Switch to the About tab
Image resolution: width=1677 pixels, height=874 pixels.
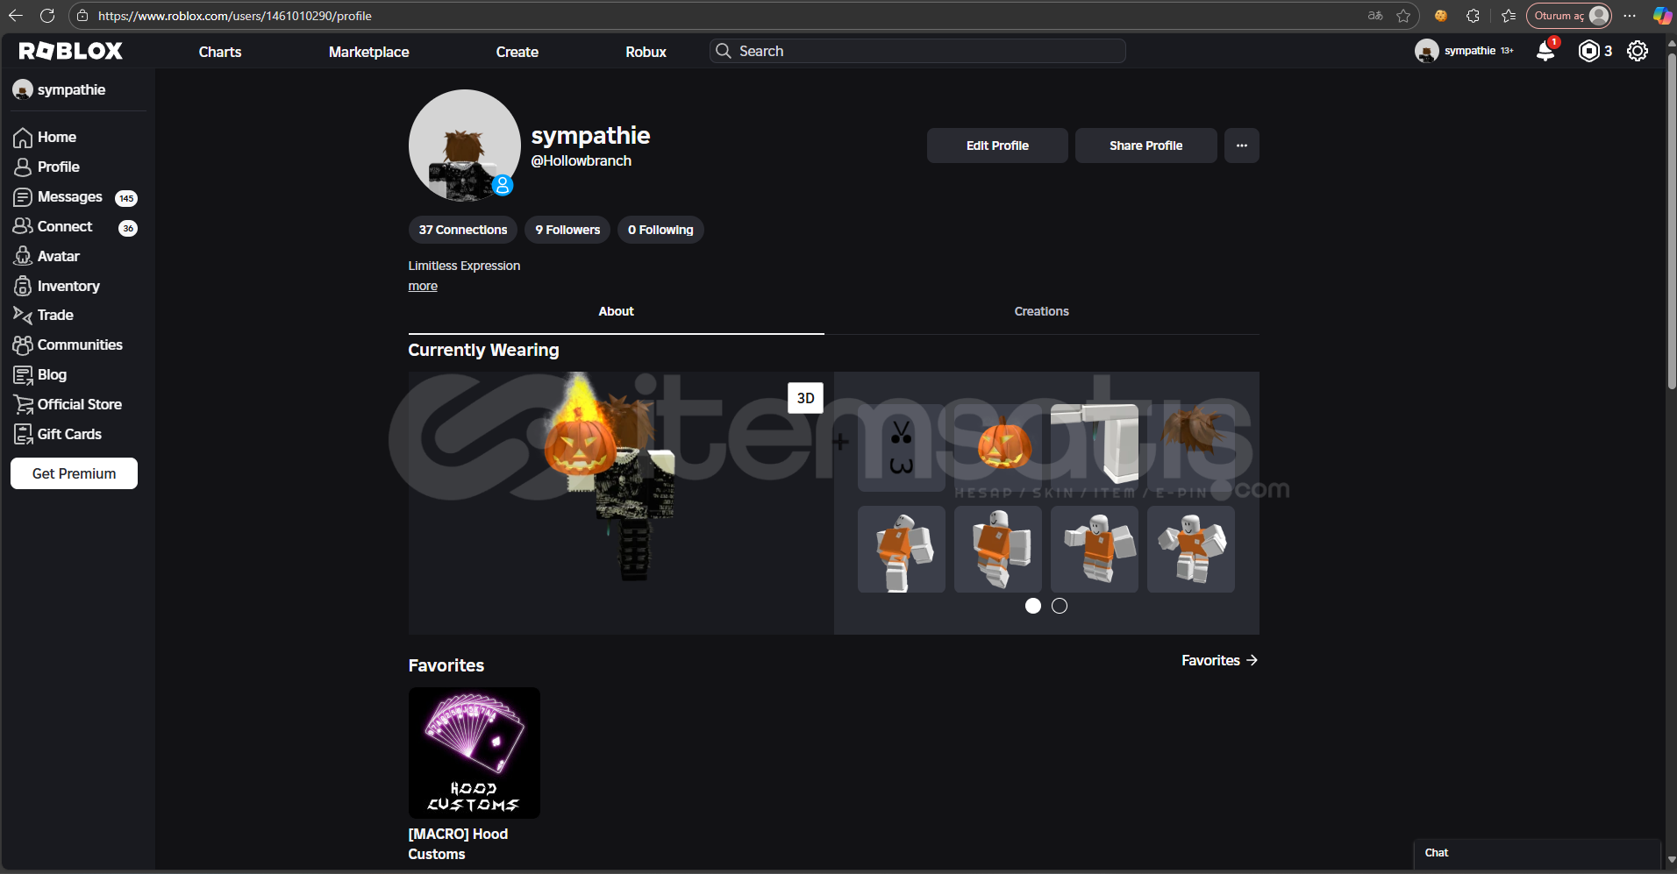617,312
